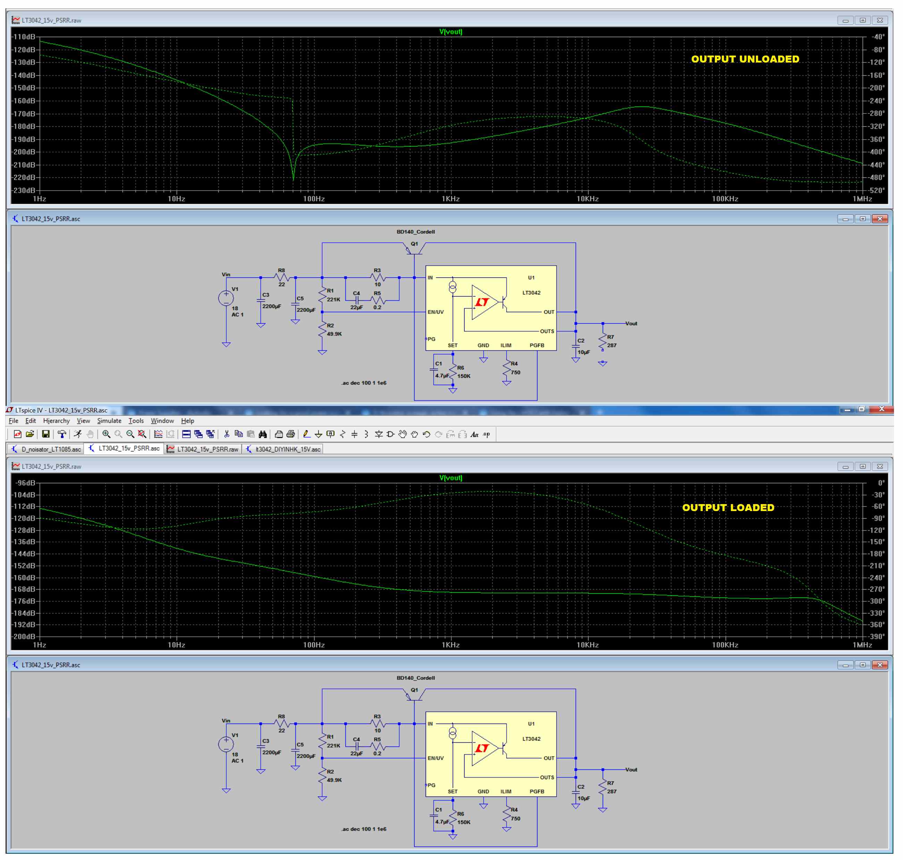Select the Cut scissors tool
903x860 pixels.
click(x=226, y=434)
